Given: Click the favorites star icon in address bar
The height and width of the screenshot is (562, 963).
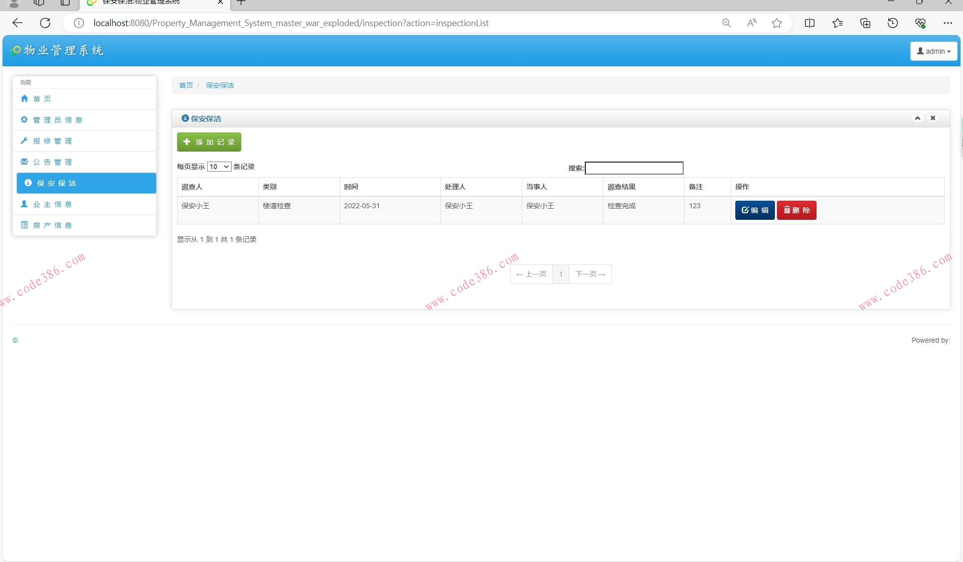Looking at the screenshot, I should pyautogui.click(x=776, y=23).
